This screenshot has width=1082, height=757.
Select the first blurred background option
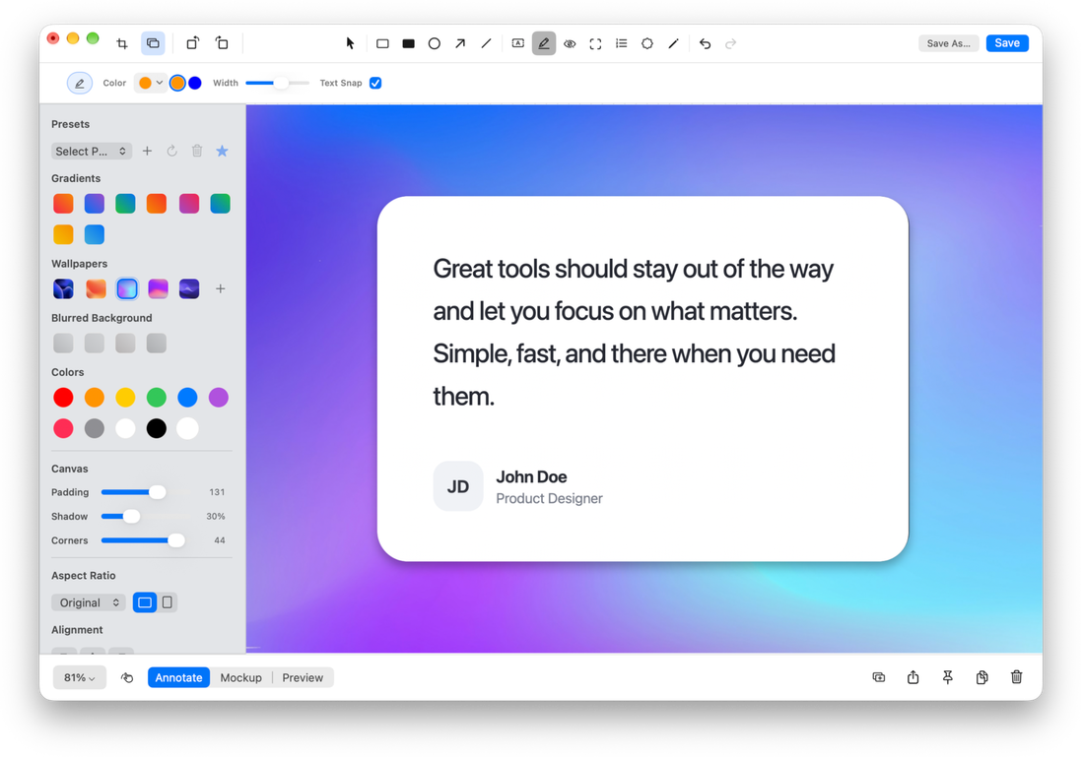point(63,344)
